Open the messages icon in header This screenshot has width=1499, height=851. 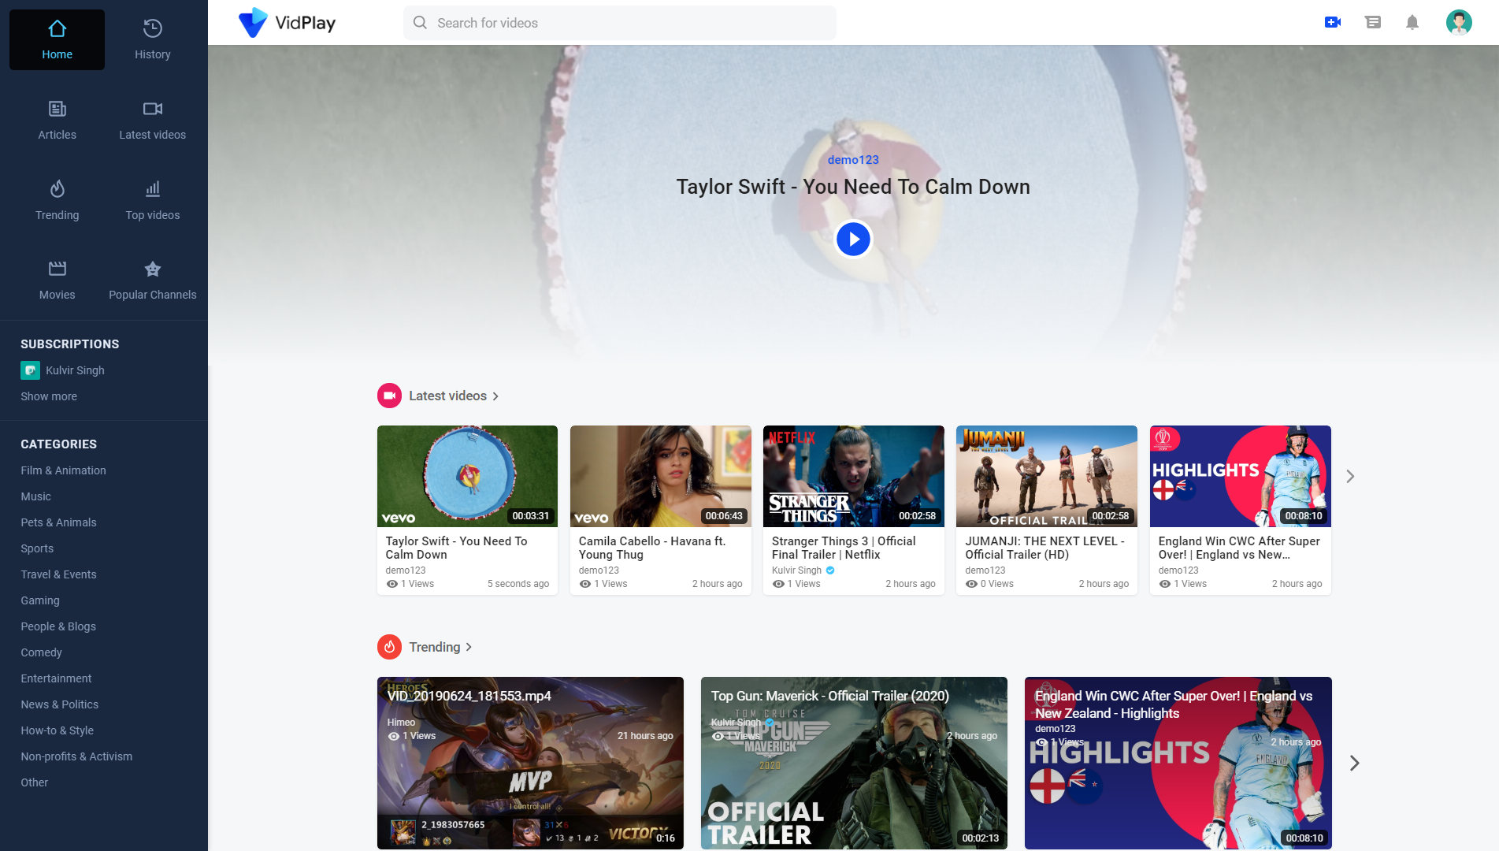pos(1372,22)
